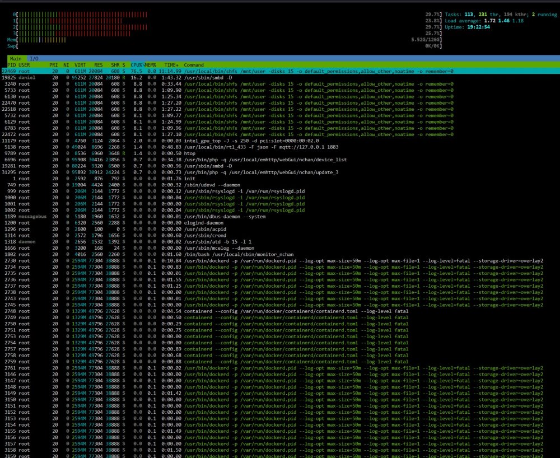
Task: Select the Main tab
Action: point(15,59)
